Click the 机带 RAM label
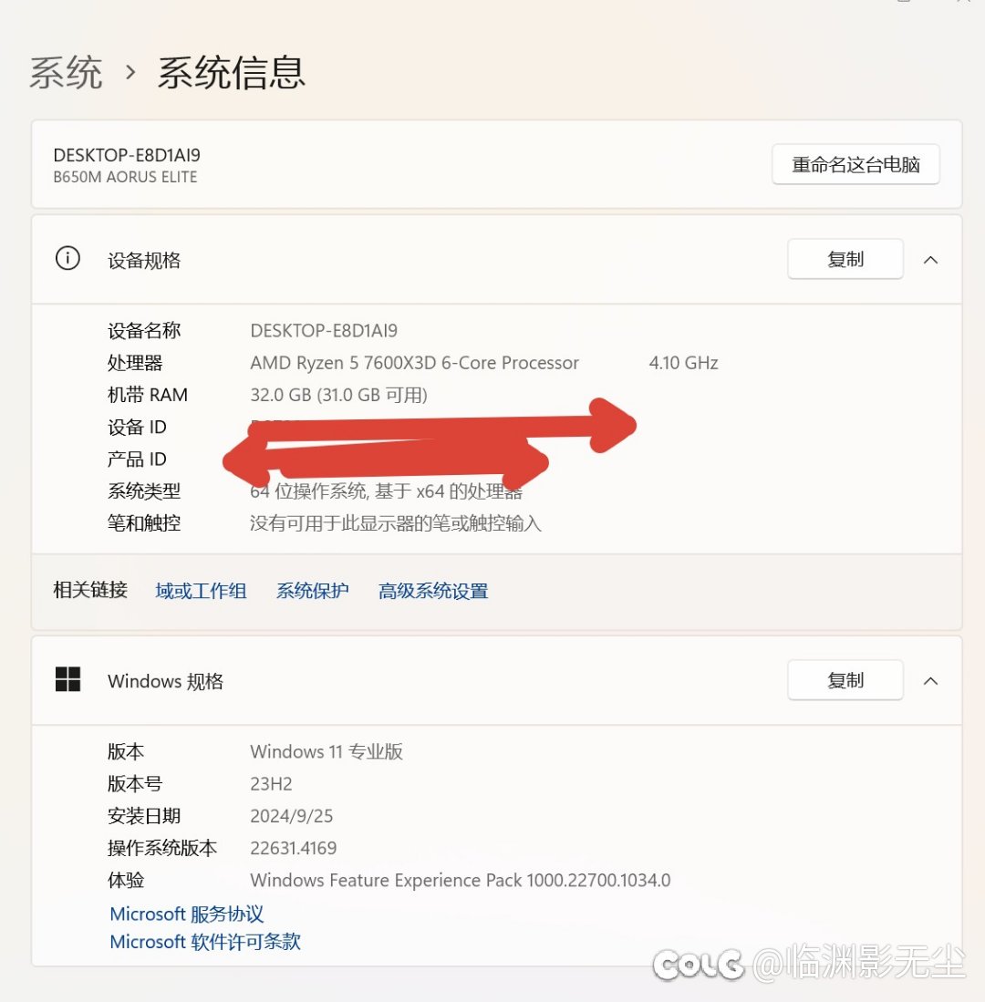This screenshot has height=1002, width=985. 147,395
